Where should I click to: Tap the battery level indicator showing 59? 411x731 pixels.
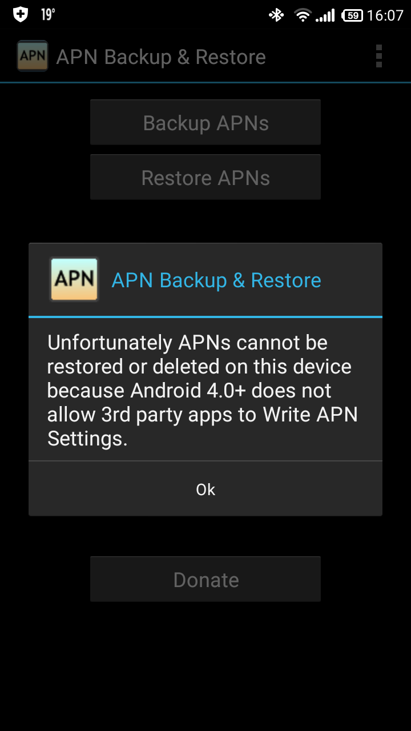(x=352, y=15)
